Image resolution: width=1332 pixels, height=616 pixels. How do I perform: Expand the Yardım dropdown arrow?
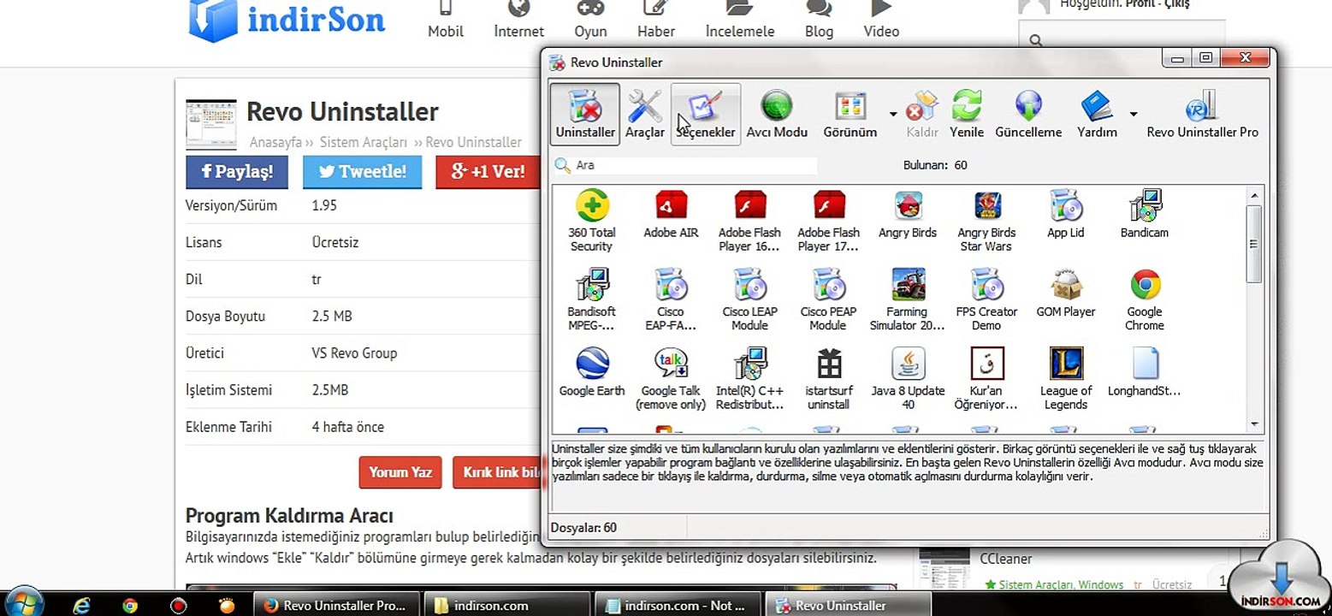pyautogui.click(x=1133, y=114)
